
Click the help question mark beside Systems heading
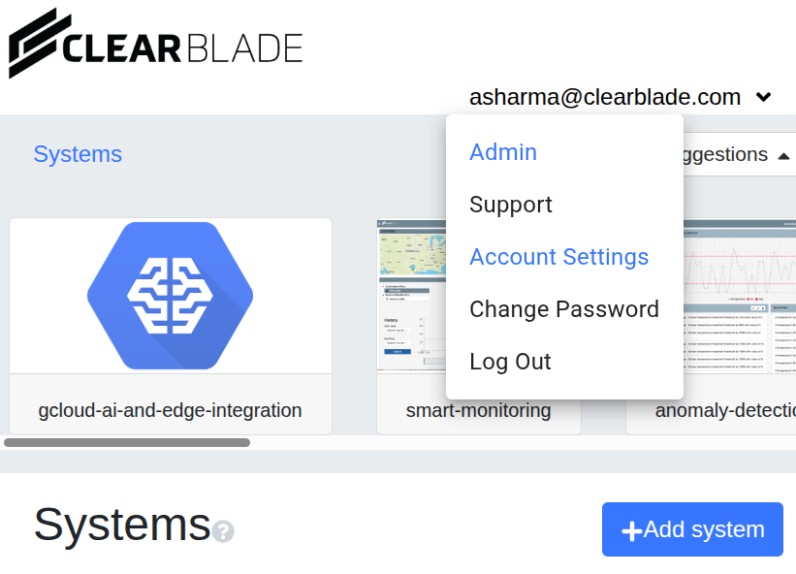(223, 531)
